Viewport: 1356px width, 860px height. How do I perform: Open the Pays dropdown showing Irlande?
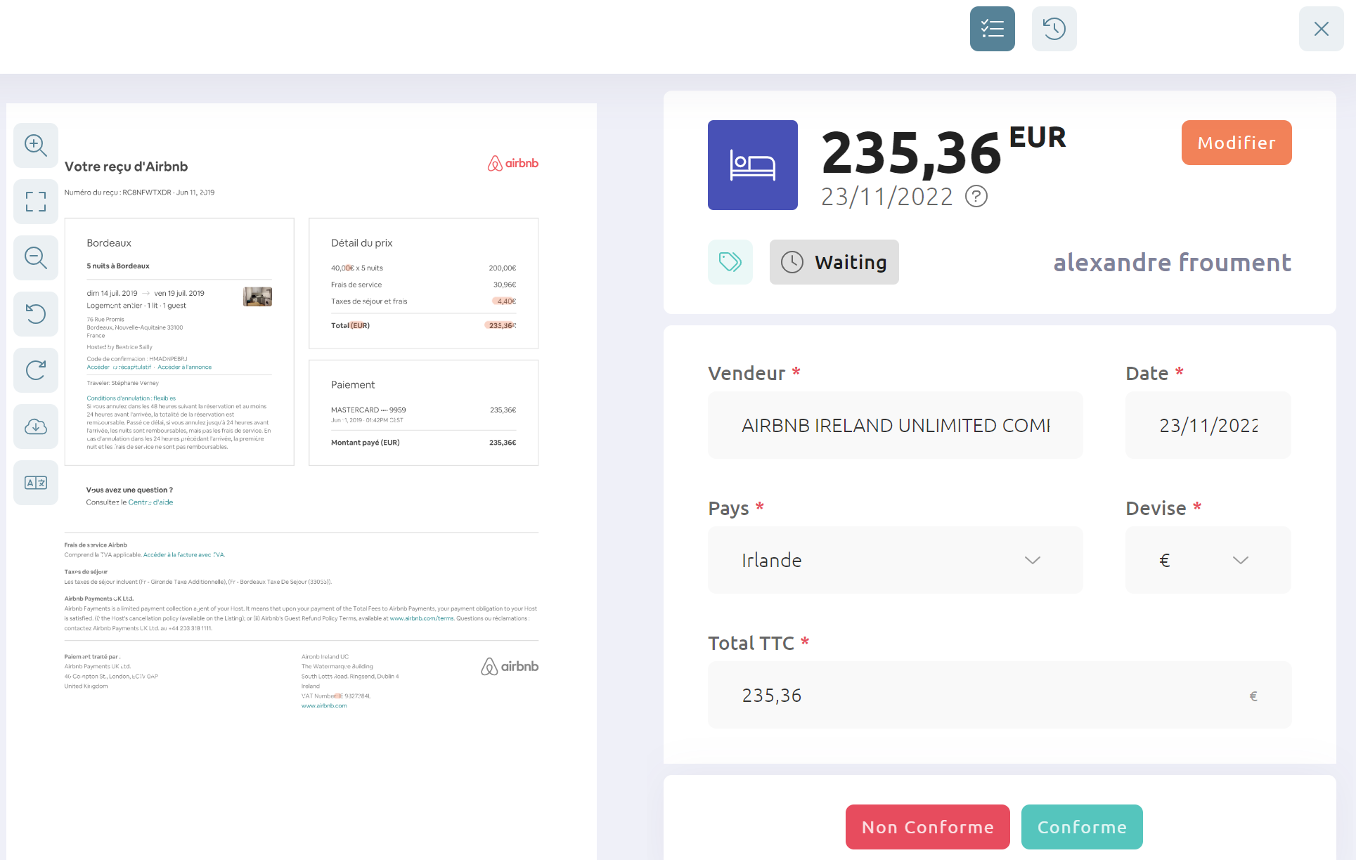pyautogui.click(x=896, y=560)
